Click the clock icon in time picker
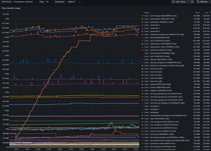 tap(173, 2)
